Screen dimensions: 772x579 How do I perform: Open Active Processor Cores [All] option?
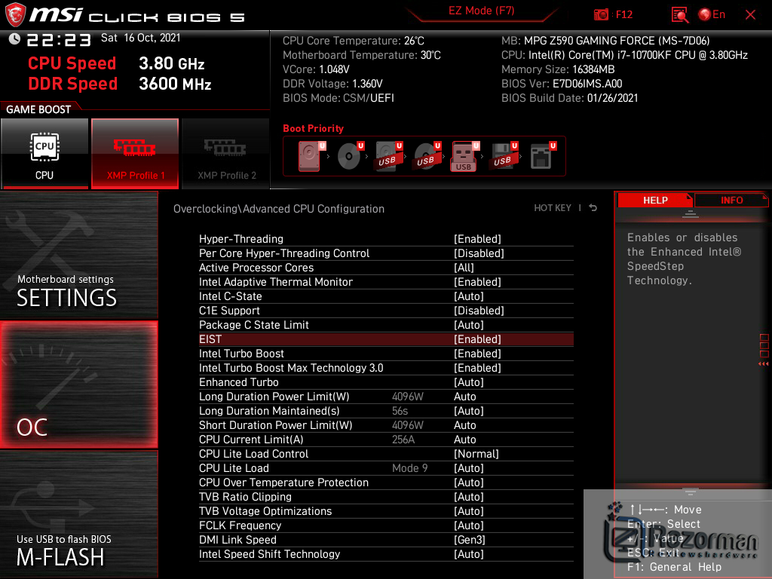click(464, 268)
